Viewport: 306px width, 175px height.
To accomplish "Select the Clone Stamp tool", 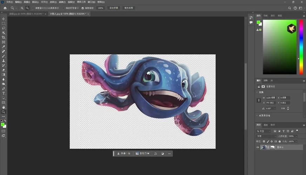I will [4, 61].
